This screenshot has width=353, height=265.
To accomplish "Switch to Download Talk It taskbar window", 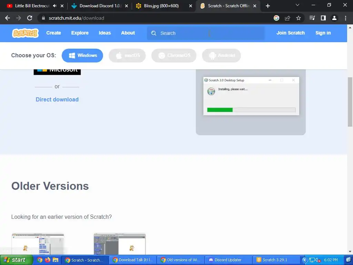I will click(x=133, y=260).
